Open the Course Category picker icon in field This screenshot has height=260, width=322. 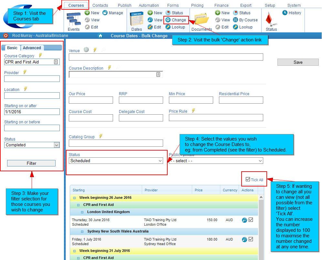(x=56, y=62)
